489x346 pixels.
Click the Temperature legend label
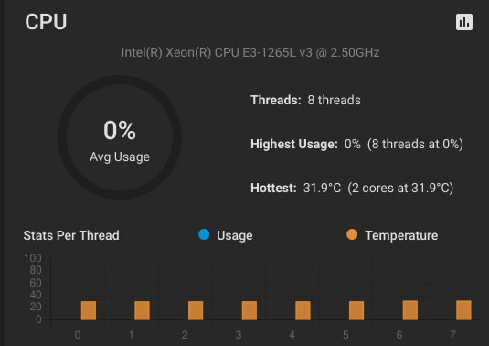click(401, 235)
